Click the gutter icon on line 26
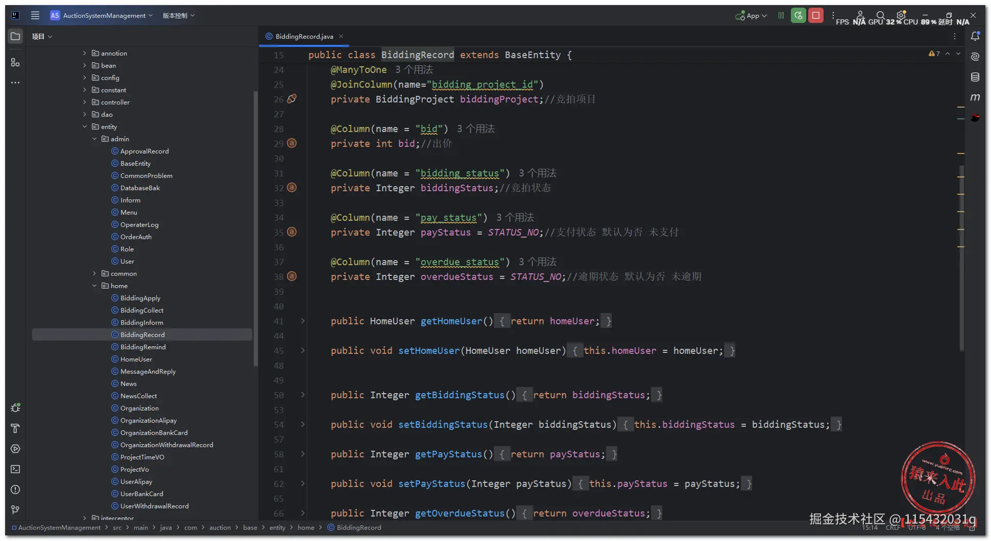This screenshot has height=541, width=991. tap(292, 99)
